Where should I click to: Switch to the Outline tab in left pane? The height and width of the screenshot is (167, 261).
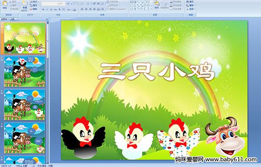pyautogui.click(x=12, y=19)
